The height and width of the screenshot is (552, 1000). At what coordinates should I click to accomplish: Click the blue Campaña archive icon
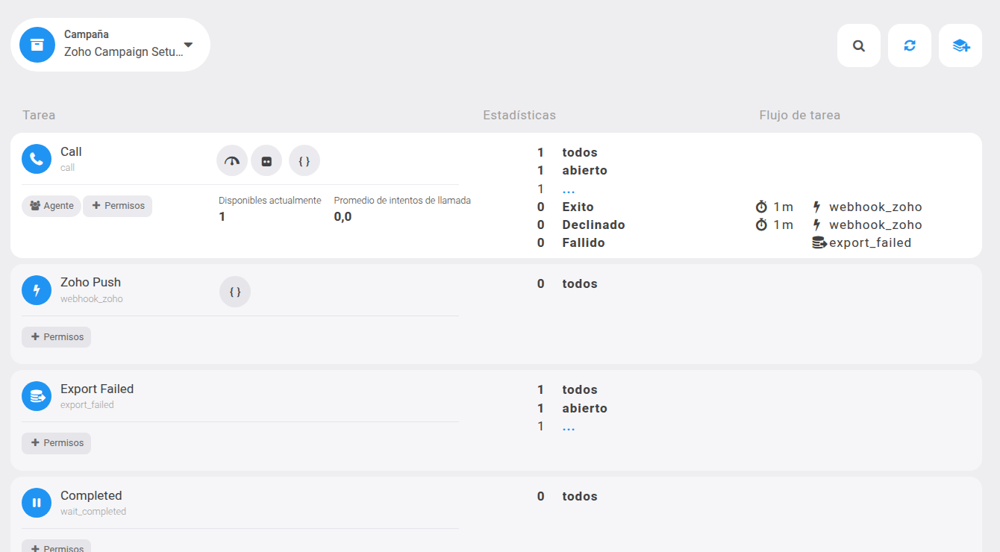pyautogui.click(x=37, y=45)
